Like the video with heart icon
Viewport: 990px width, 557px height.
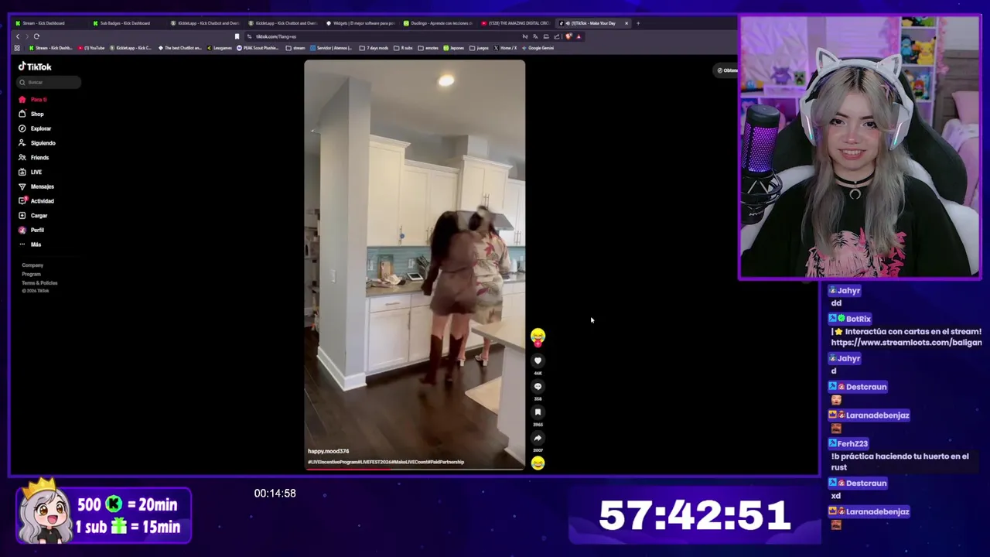click(x=538, y=361)
